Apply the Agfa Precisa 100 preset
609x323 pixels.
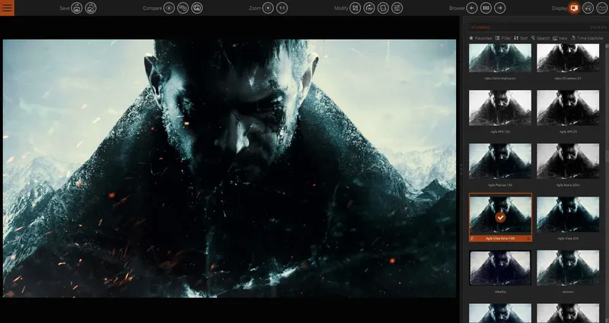coord(500,161)
